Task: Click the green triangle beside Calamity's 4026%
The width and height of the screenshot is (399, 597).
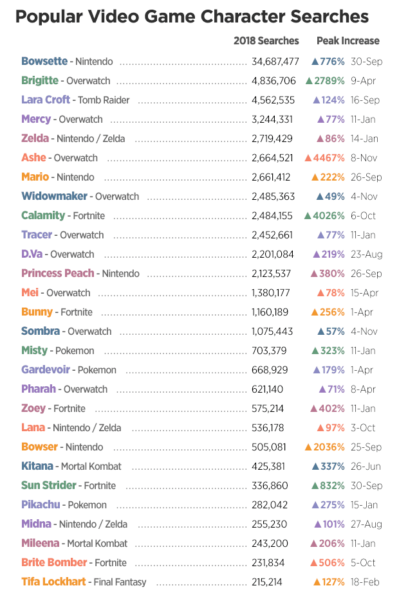Action: point(308,216)
